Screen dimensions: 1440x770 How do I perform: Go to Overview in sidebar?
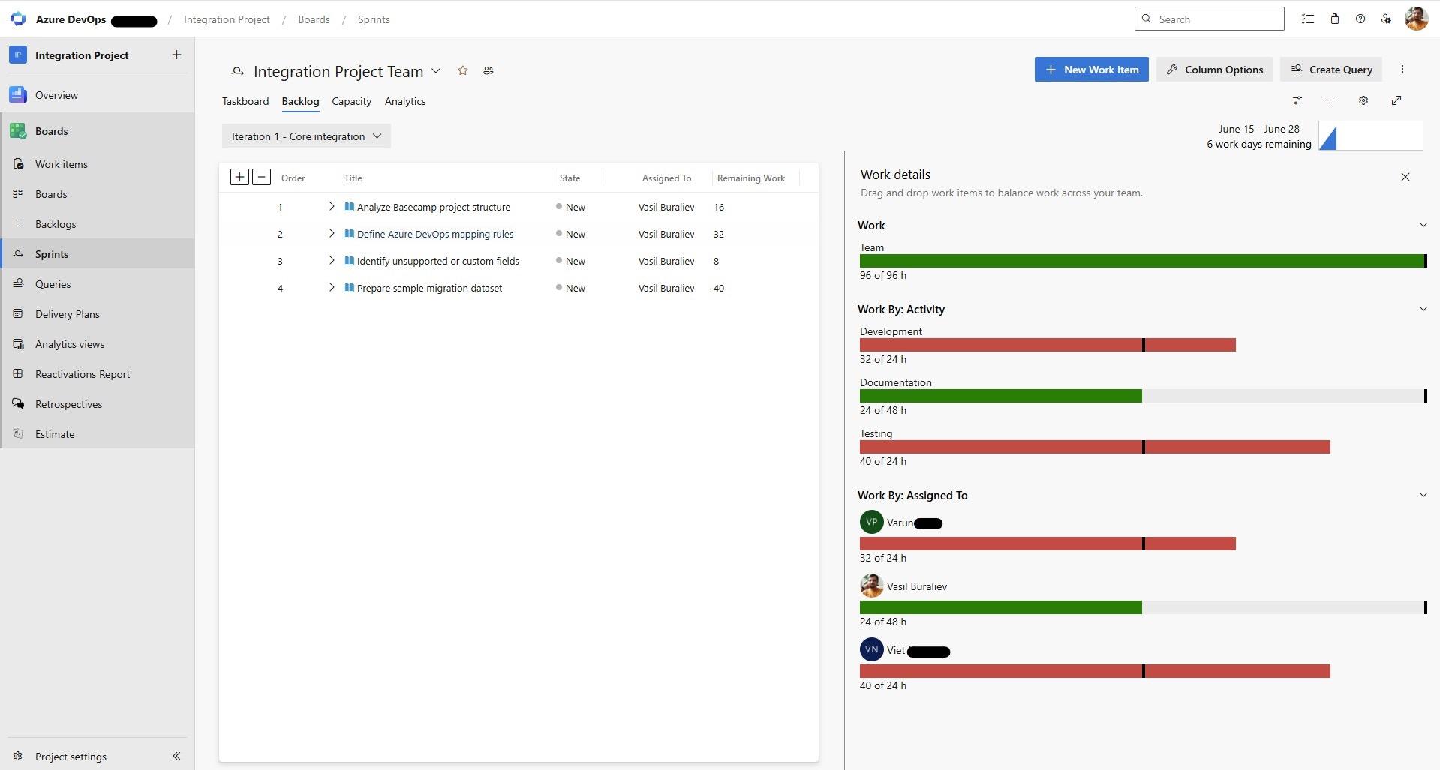pos(56,95)
